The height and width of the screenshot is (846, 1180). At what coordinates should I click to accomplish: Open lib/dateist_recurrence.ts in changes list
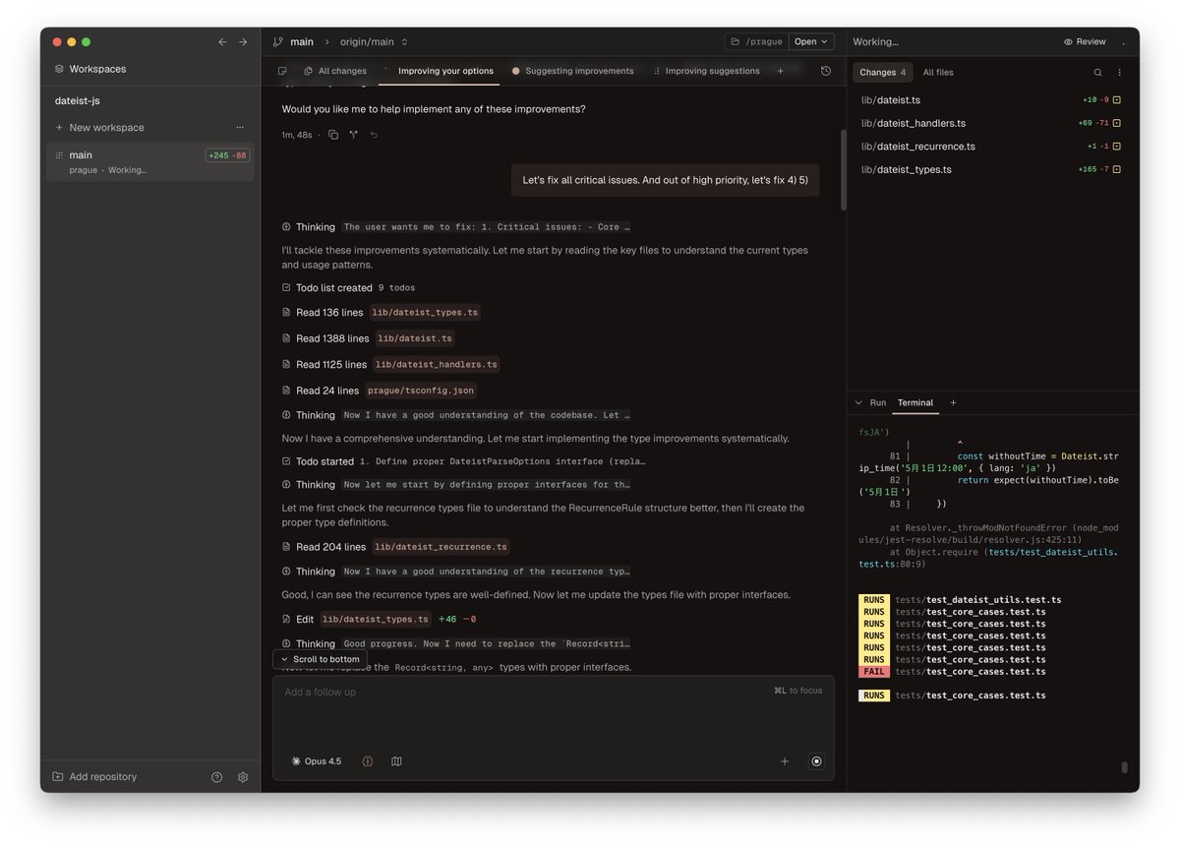tap(918, 147)
